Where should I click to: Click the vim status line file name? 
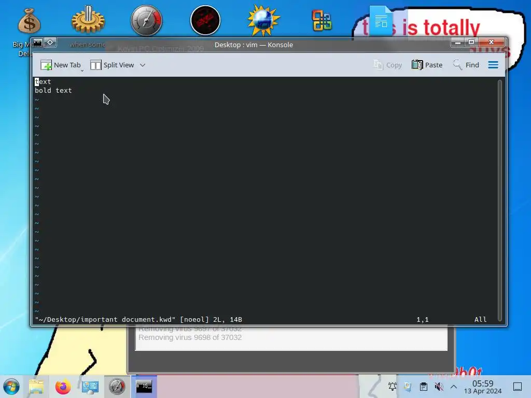105,319
